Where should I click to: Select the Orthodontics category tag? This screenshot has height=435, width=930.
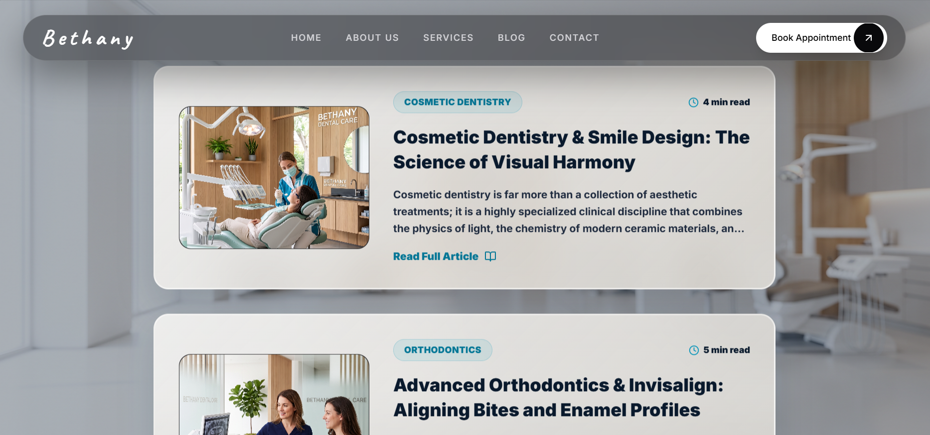click(x=443, y=350)
